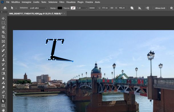Open the Modifica menu
The width and height of the screenshot is (174, 112).
coord(15,2)
